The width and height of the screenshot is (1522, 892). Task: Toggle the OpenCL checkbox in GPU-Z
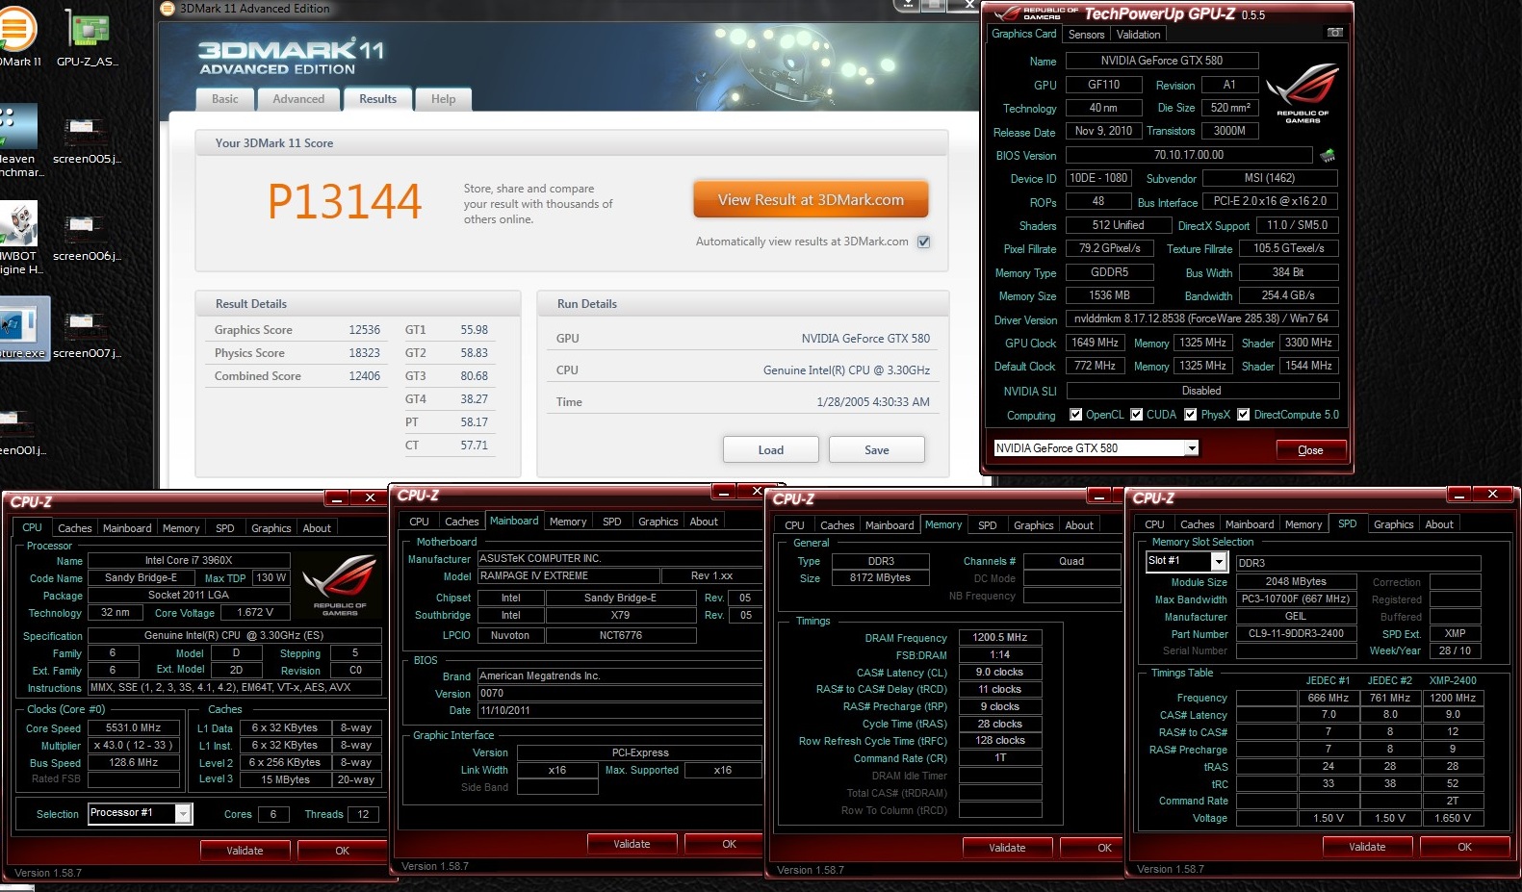[1075, 415]
